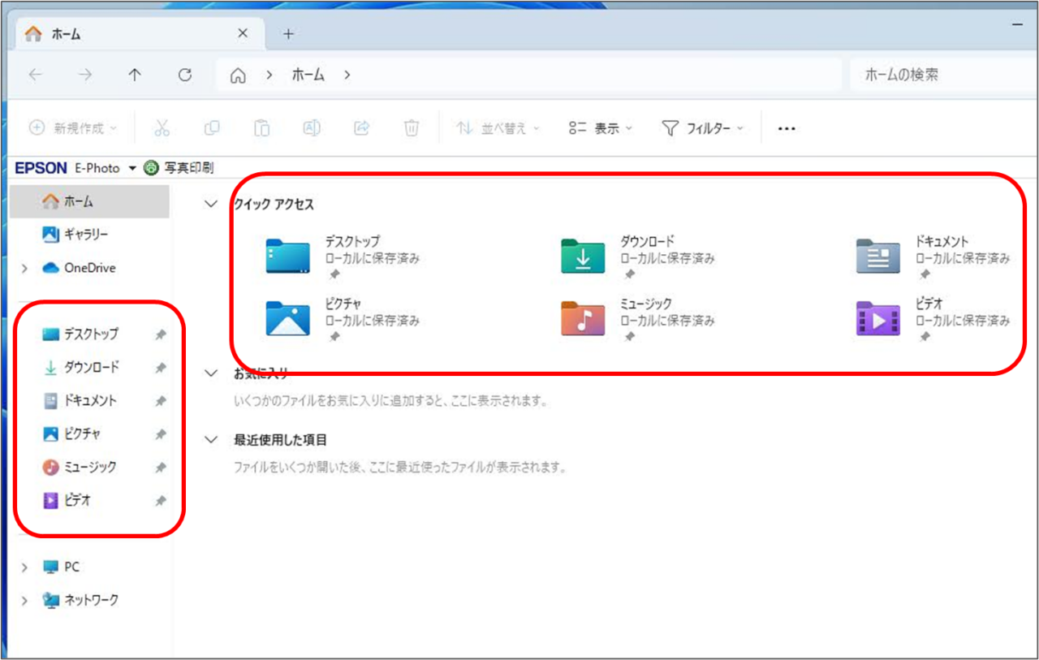1039x660 pixels.
Task: Expand the PC tree node
Action: pyautogui.click(x=24, y=567)
